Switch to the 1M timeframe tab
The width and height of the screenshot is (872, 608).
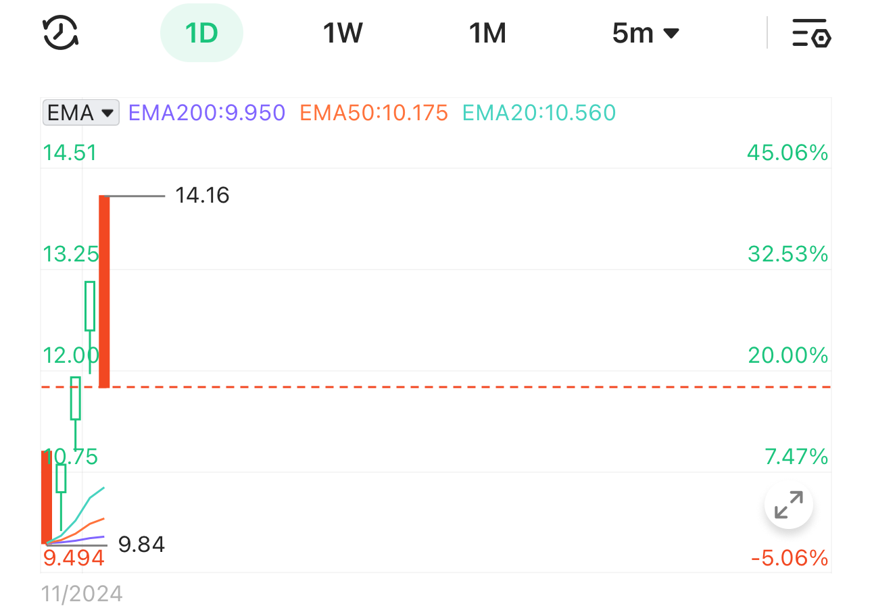coord(487,32)
